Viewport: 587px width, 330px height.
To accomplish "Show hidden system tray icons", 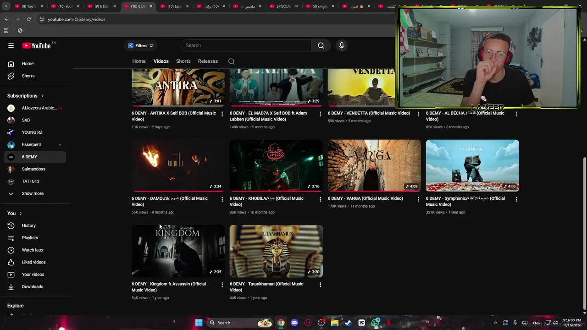I will click(x=495, y=323).
